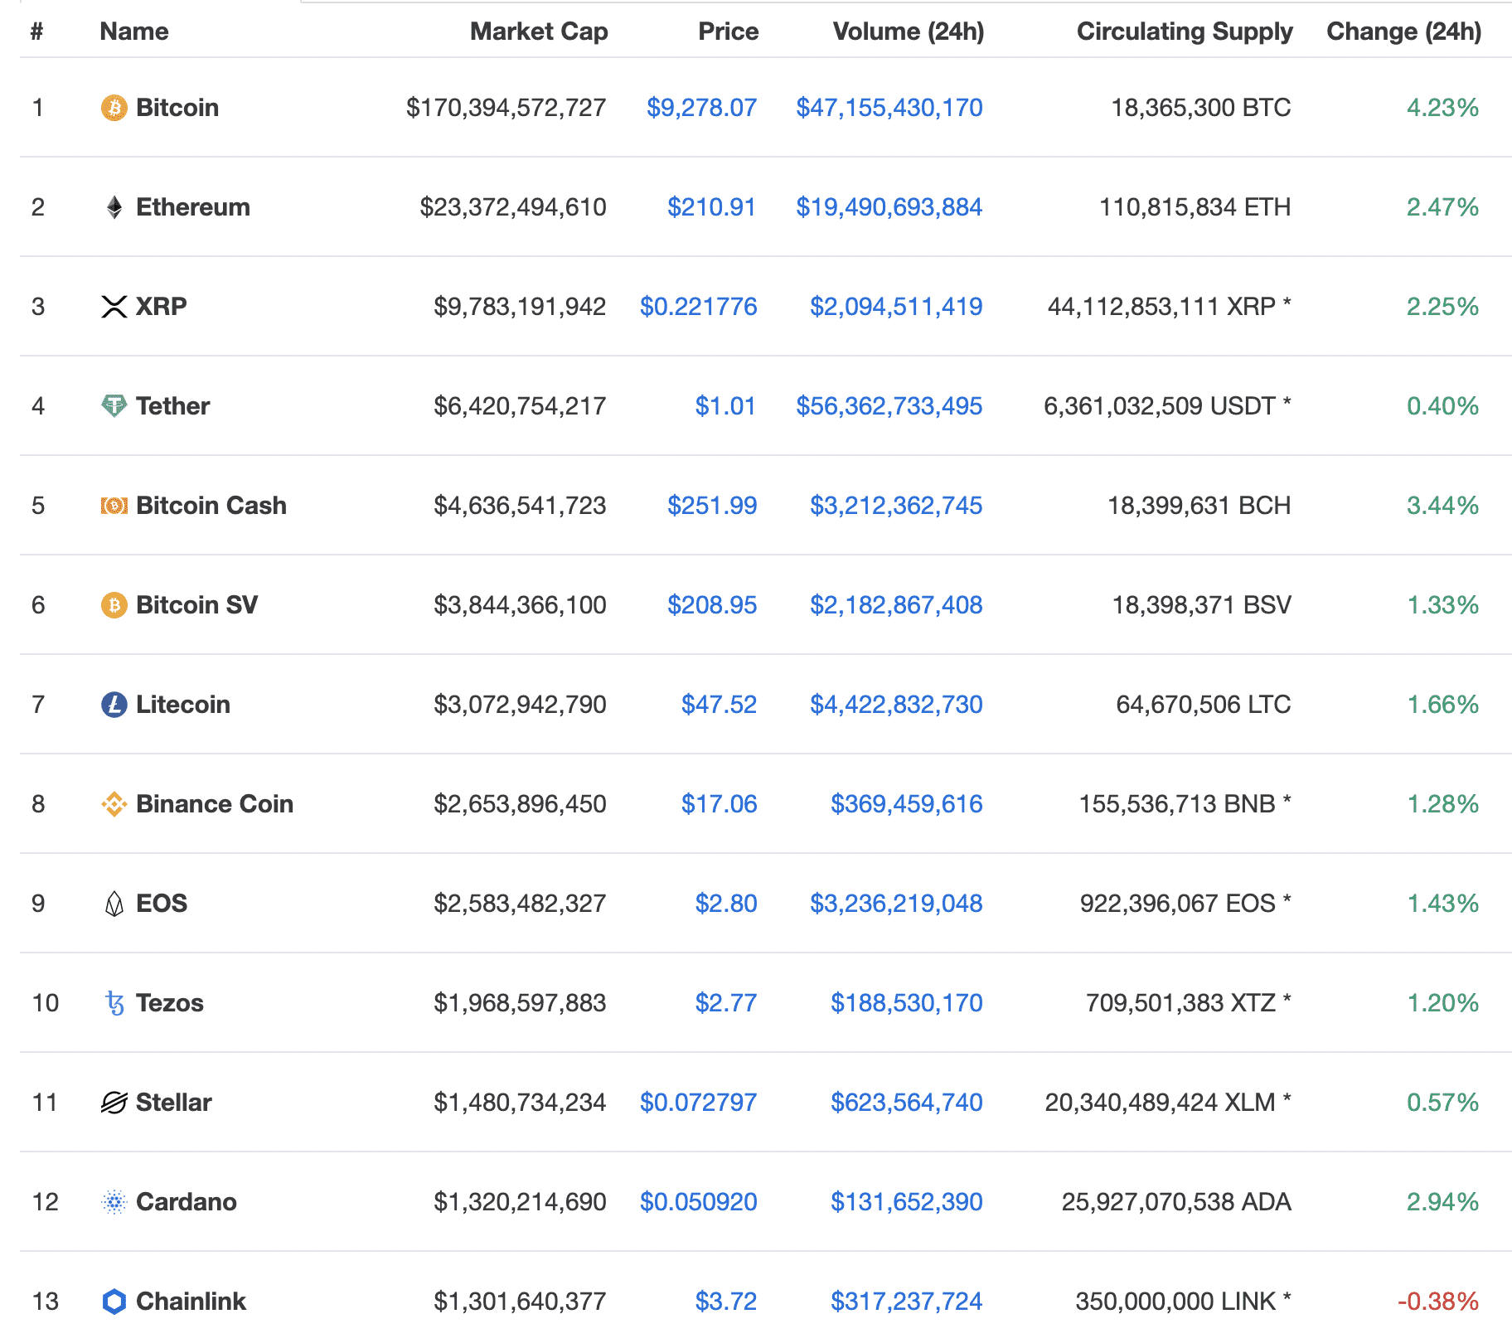Click circulating supply 44,112,853,111 XRP
The width and height of the screenshot is (1512, 1343).
coord(1170,307)
